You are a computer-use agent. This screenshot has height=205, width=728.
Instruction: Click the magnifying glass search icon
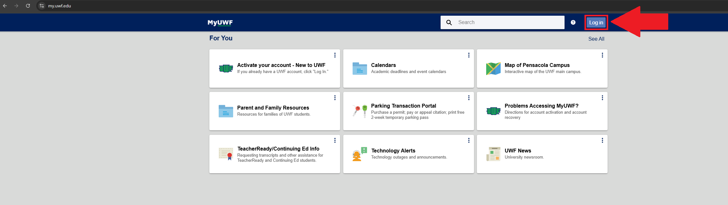[449, 22]
